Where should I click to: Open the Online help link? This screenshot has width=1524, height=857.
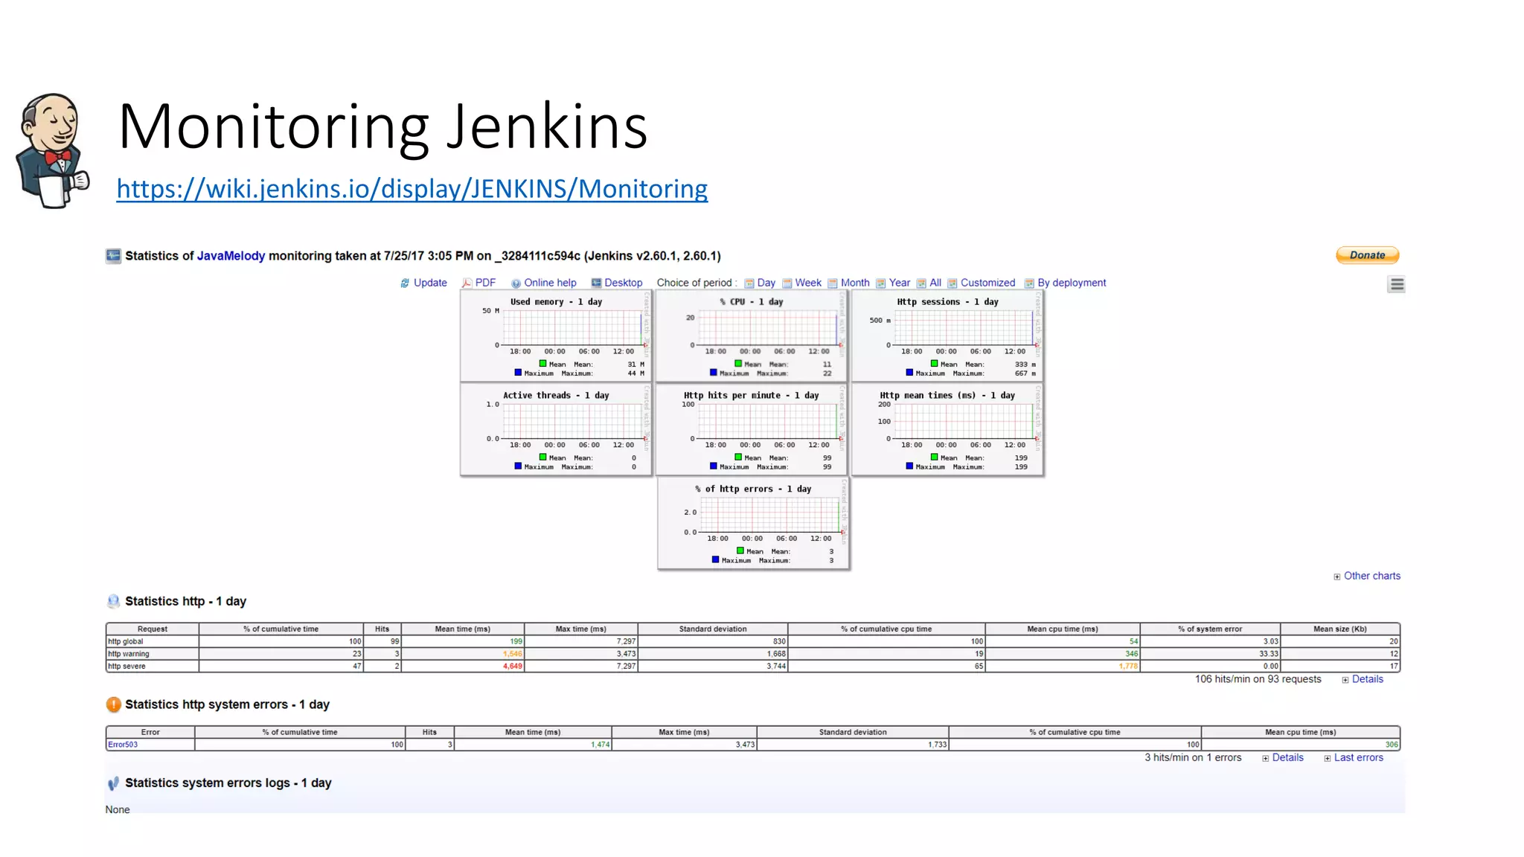coord(550,283)
